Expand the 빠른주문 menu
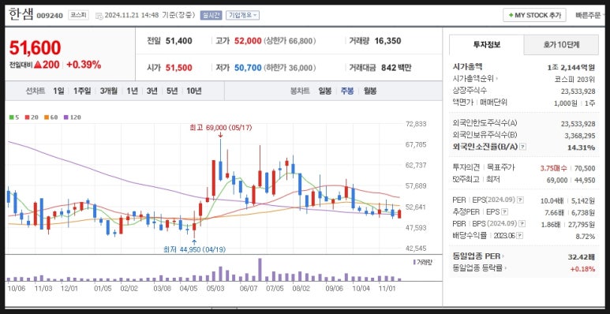The height and width of the screenshot is (314, 610). tap(589, 16)
